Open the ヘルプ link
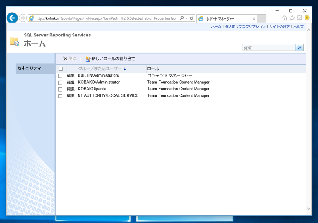The width and height of the screenshot is (318, 223). (x=298, y=26)
